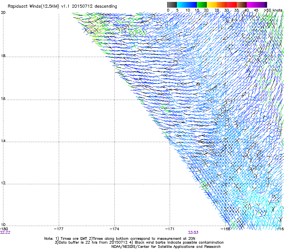
Task: Select legend value label '45'
Action: 256,10
